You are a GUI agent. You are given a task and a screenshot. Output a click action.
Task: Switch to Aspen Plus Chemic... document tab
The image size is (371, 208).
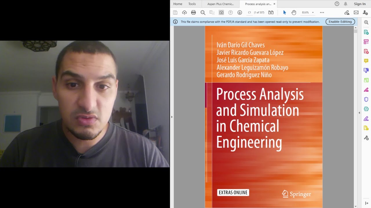(x=221, y=4)
